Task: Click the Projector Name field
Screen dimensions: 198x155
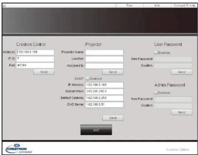Action: (x=104, y=52)
